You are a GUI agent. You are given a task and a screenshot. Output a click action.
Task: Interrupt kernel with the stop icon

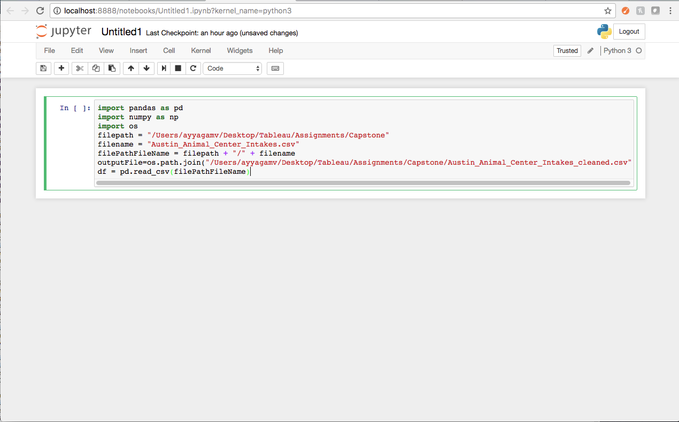(x=178, y=68)
